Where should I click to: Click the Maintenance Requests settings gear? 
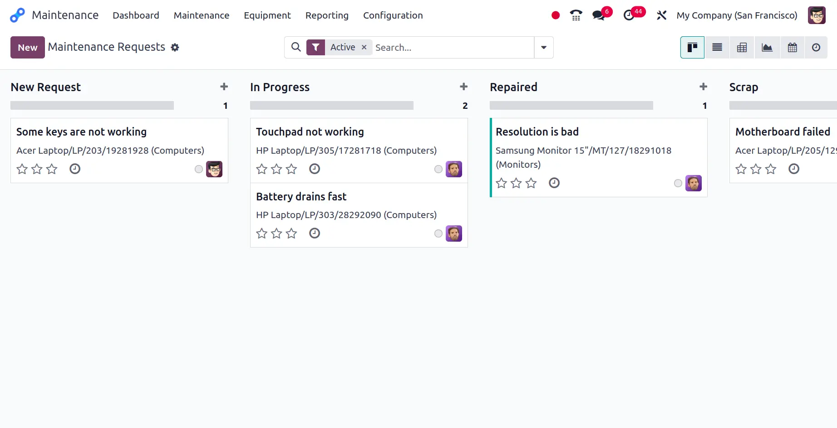[x=175, y=48]
